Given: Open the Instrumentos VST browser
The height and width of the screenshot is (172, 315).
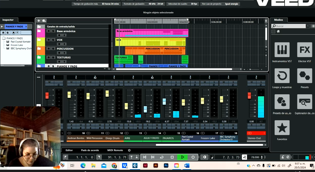Looking at the screenshot, I should click(x=282, y=50).
